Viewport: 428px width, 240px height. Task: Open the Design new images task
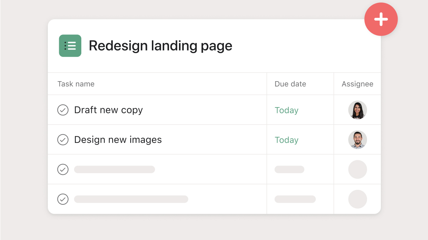(118, 140)
